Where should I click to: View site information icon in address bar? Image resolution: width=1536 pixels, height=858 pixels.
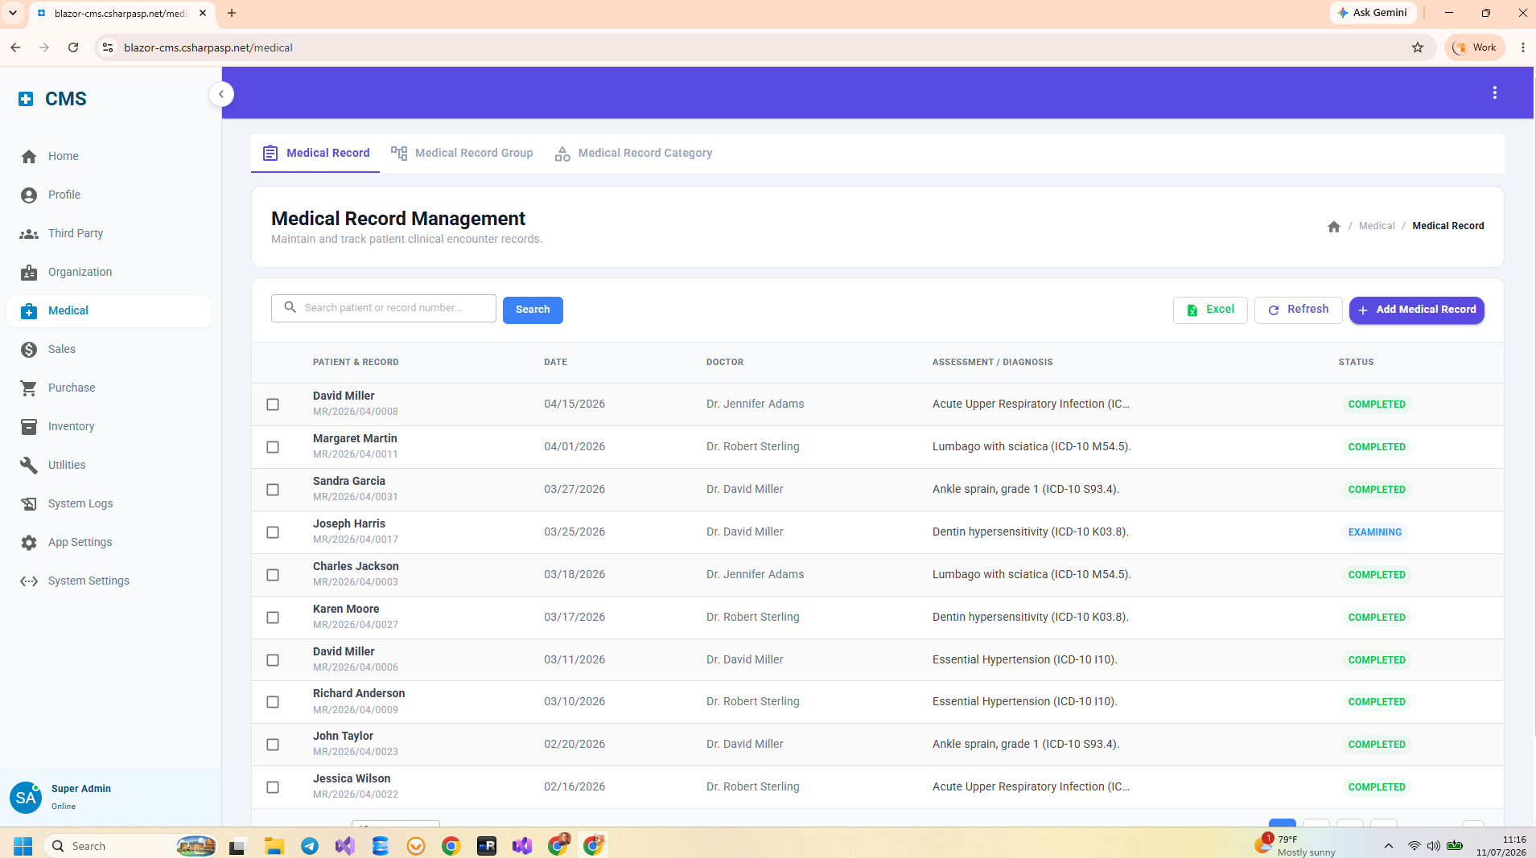click(x=108, y=47)
